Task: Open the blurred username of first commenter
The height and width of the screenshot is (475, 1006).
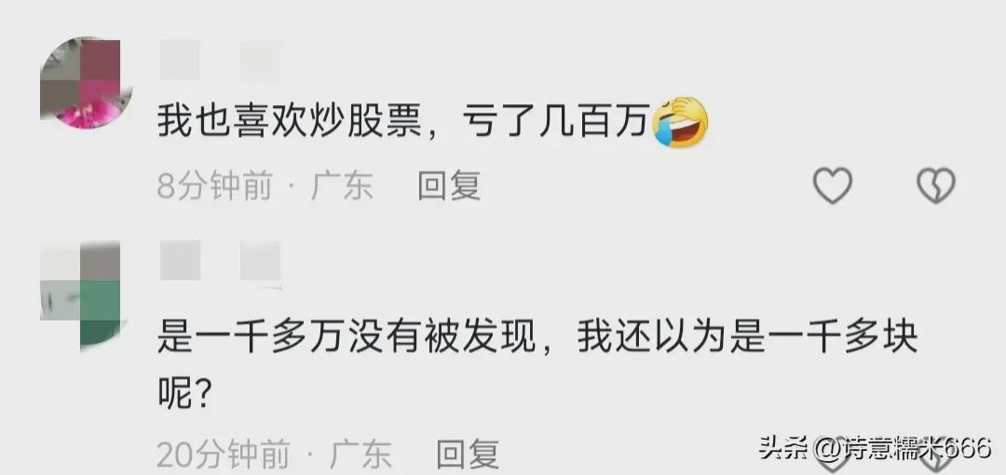Action: (220, 61)
